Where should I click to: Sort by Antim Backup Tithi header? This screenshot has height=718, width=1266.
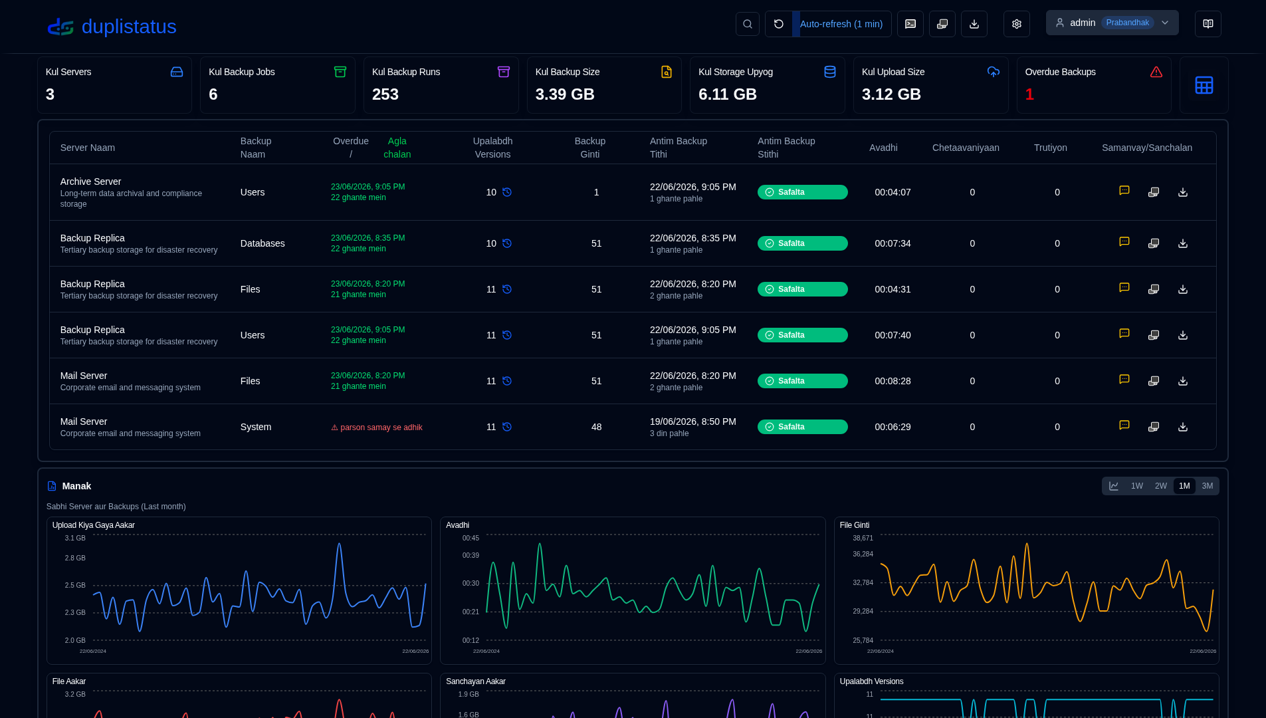679,148
